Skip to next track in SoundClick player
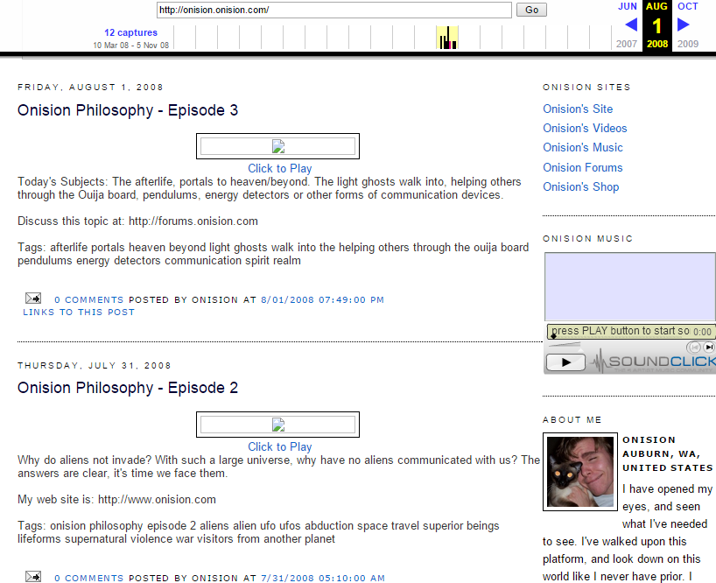The image size is (716, 583). [x=709, y=348]
